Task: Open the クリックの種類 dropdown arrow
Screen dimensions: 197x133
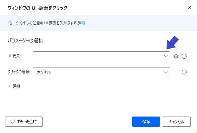Action: [x=166, y=72]
